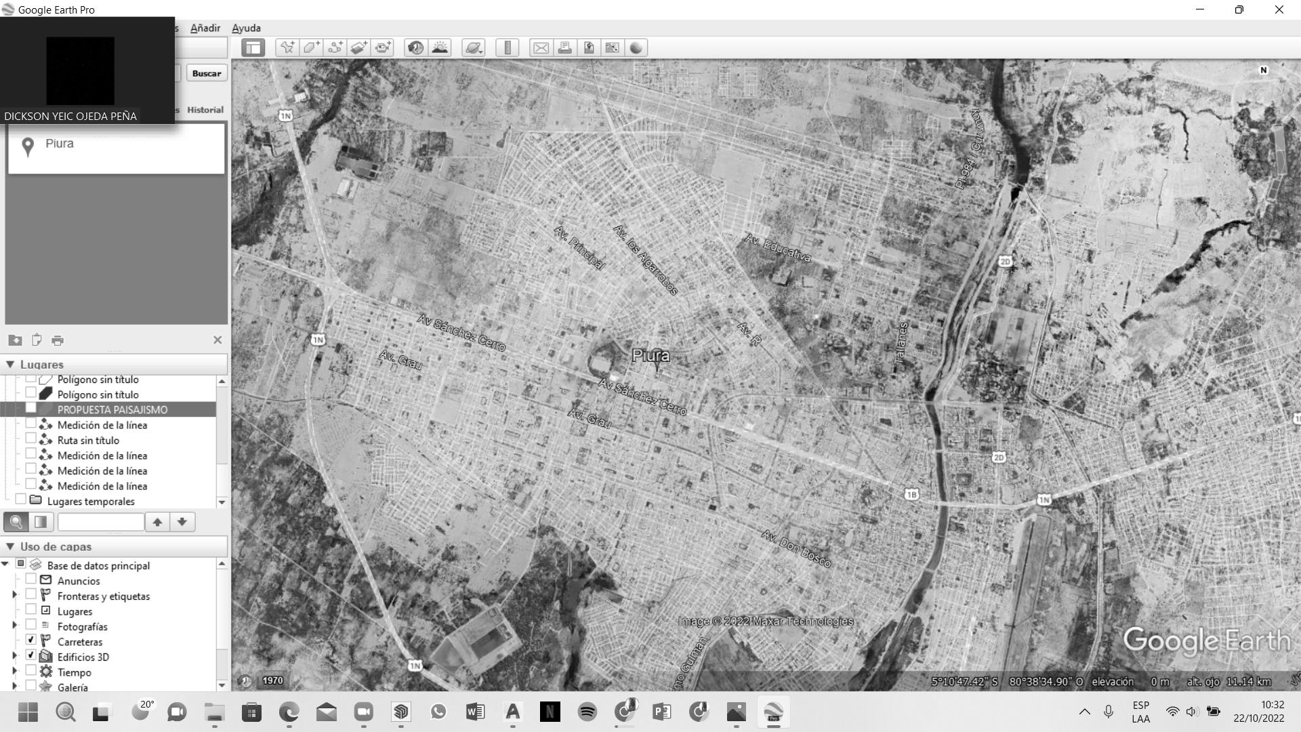Open Microsoft Word from taskbar
Image resolution: width=1301 pixels, height=732 pixels.
[475, 712]
